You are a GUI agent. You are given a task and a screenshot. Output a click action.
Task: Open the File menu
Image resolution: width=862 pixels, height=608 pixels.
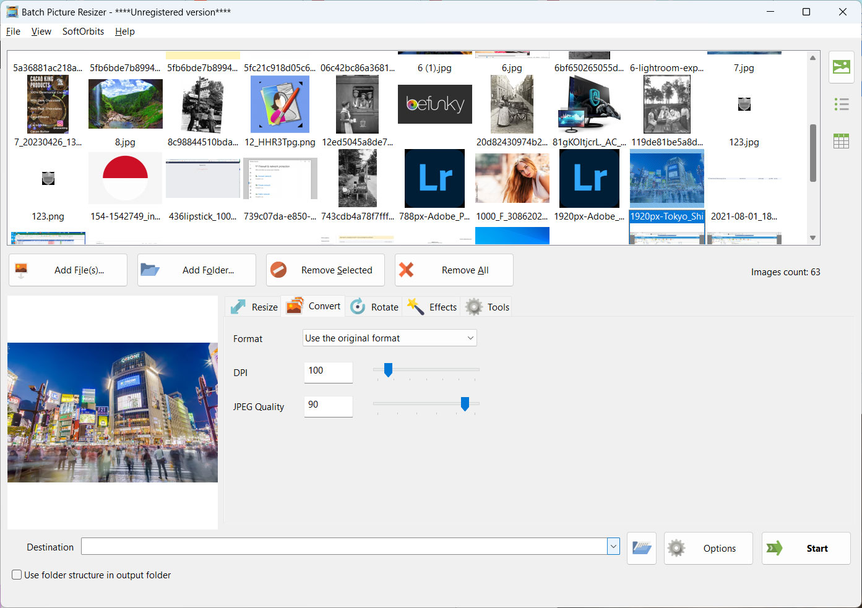click(x=13, y=31)
